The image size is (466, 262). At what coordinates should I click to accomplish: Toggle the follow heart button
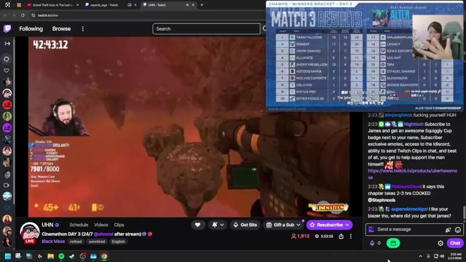pyautogui.click(x=198, y=225)
